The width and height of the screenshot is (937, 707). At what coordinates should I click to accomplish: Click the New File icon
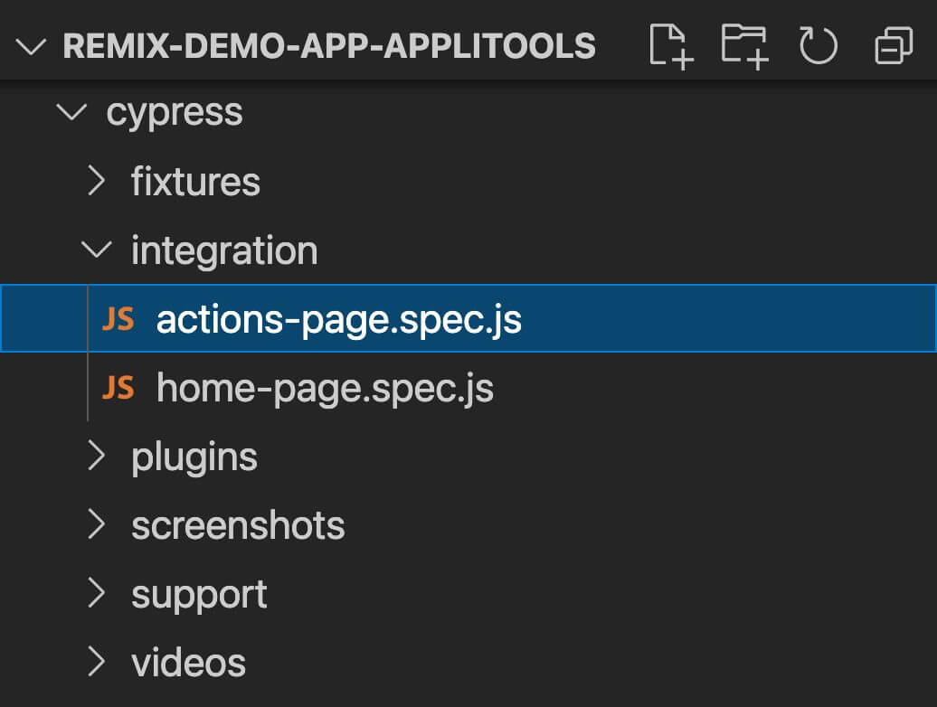(x=670, y=44)
